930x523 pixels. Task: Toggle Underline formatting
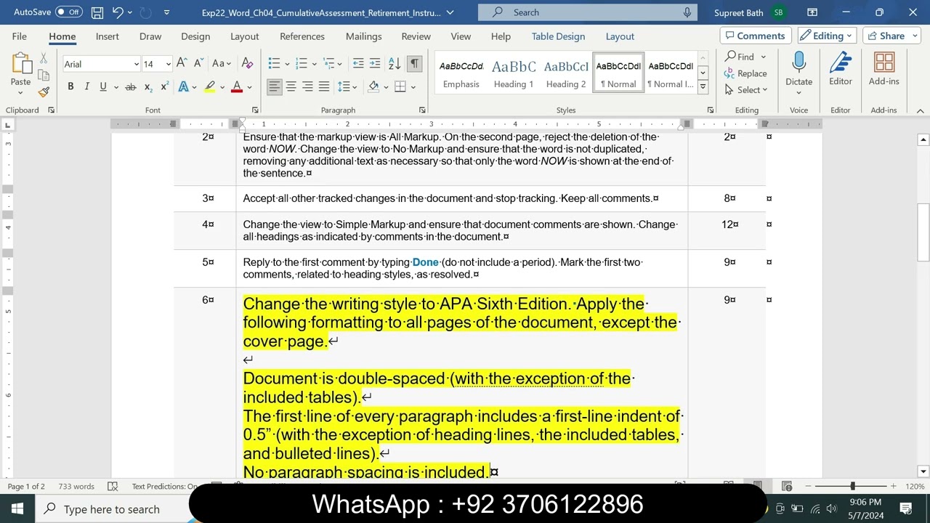pos(103,87)
